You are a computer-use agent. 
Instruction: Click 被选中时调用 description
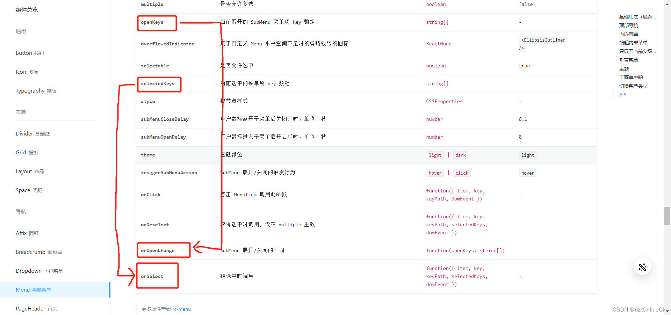pyautogui.click(x=237, y=276)
